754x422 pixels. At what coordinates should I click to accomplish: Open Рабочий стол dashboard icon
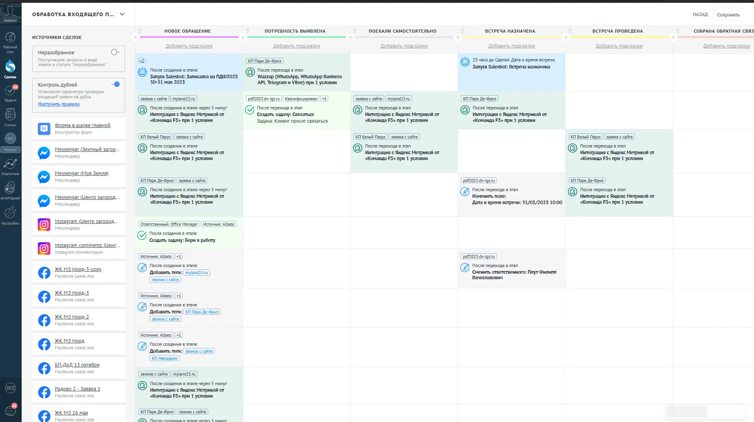(10, 41)
